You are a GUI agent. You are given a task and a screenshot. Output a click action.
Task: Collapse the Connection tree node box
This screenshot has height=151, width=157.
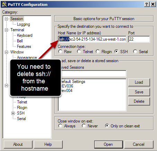click(7, 85)
